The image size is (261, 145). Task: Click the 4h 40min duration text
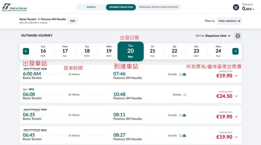[74, 95]
